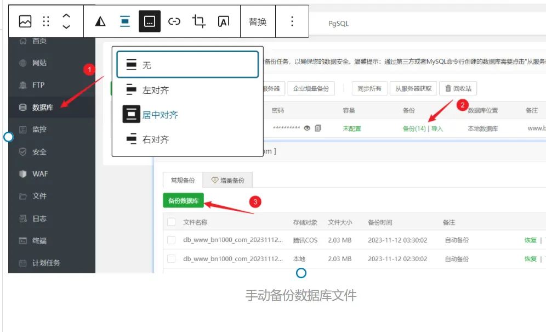Switch to the 增量备份 tab

(x=228, y=180)
